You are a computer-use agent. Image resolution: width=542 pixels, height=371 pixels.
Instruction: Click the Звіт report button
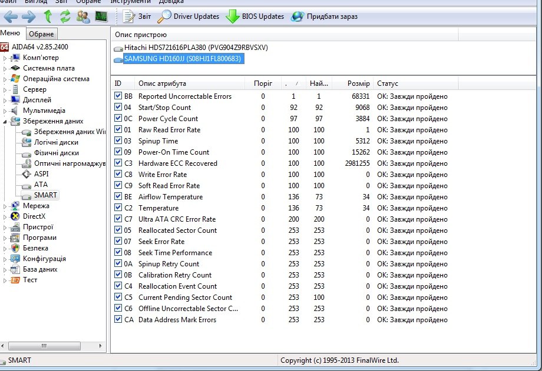(x=137, y=16)
